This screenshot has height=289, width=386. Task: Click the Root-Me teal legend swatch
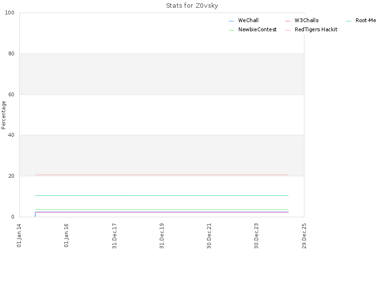(348, 21)
